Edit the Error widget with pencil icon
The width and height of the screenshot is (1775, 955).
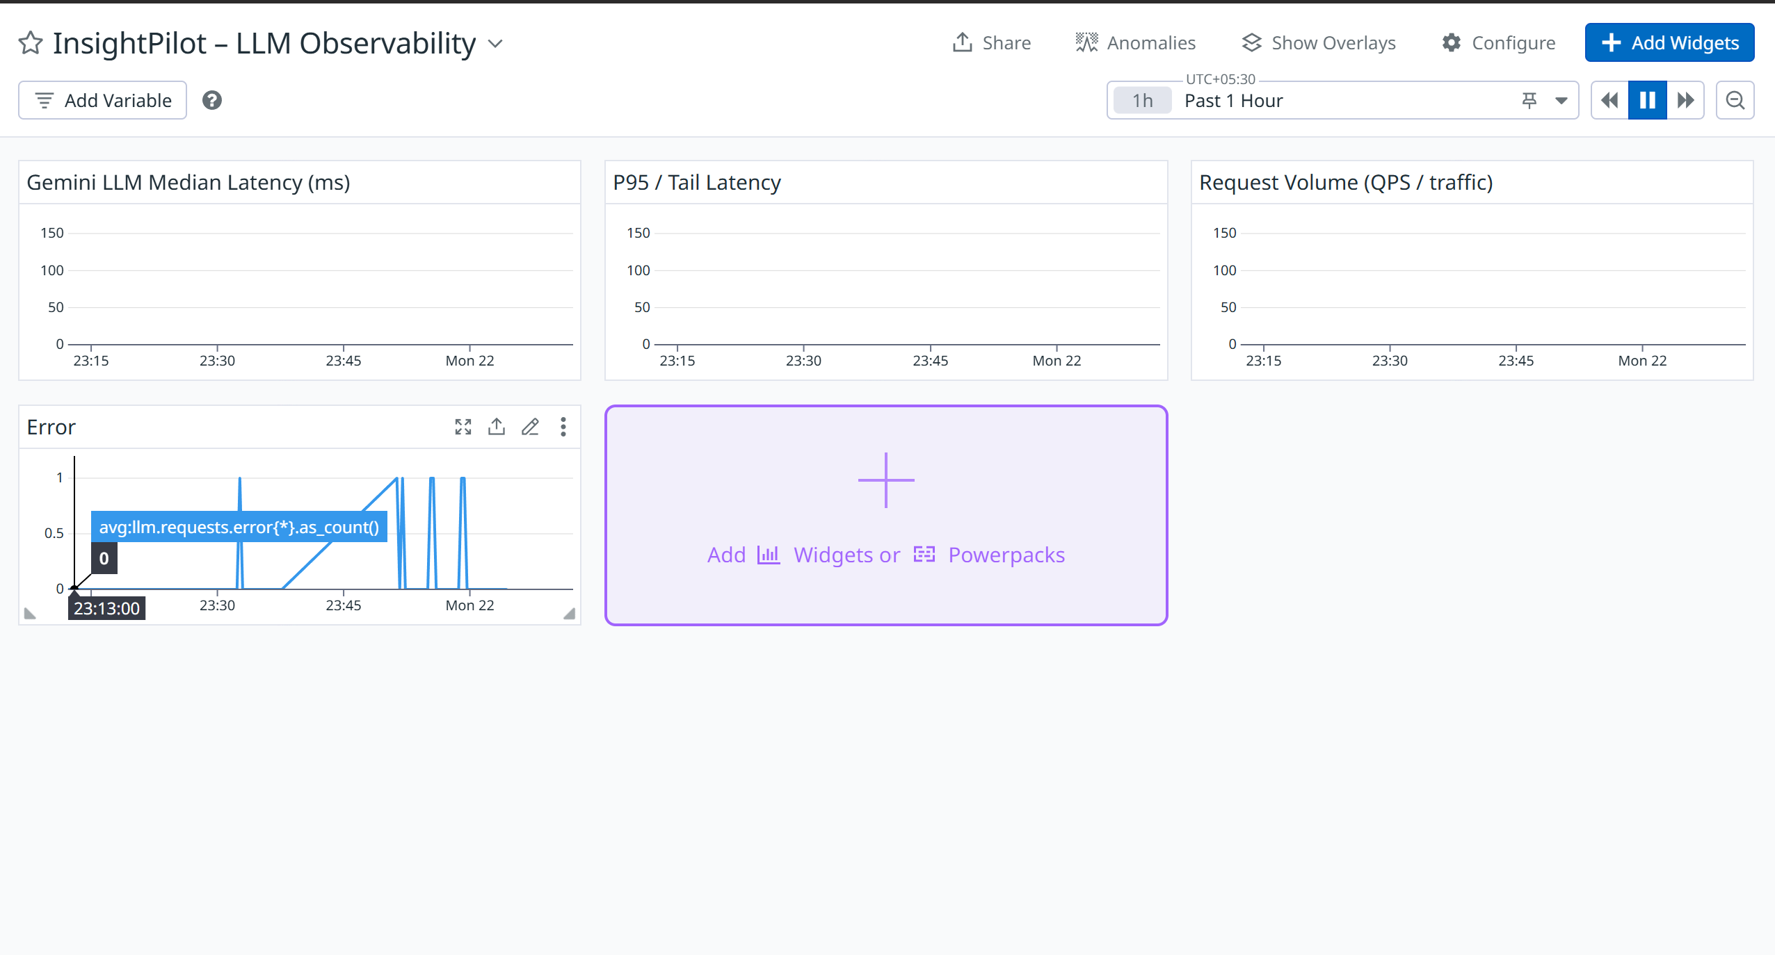pos(530,427)
